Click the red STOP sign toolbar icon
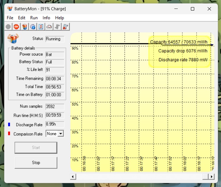The width and height of the screenshot is (221, 187). 16,27
